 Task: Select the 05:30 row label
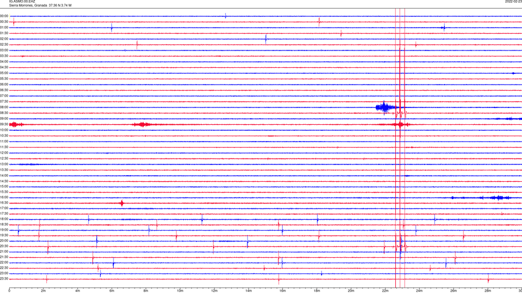(x=4, y=79)
